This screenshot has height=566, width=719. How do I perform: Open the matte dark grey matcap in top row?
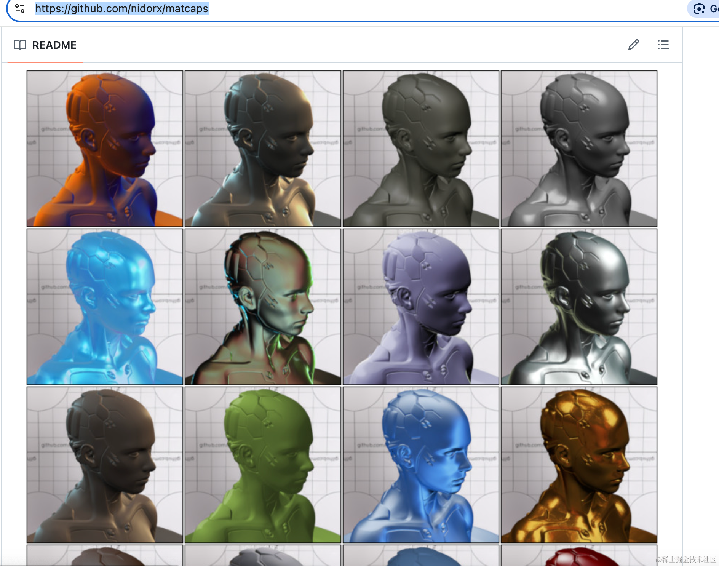579,149
